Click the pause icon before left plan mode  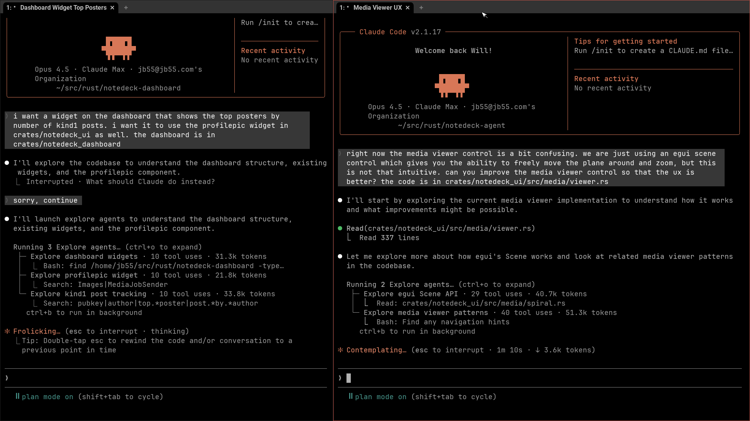(17, 396)
